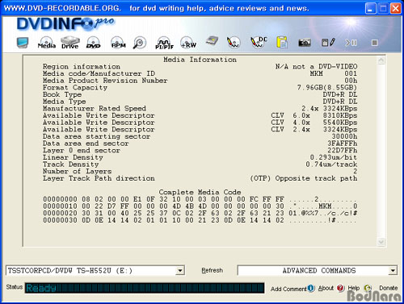
Task: Minimize the DVDInfoPro window
Action: coord(370,9)
